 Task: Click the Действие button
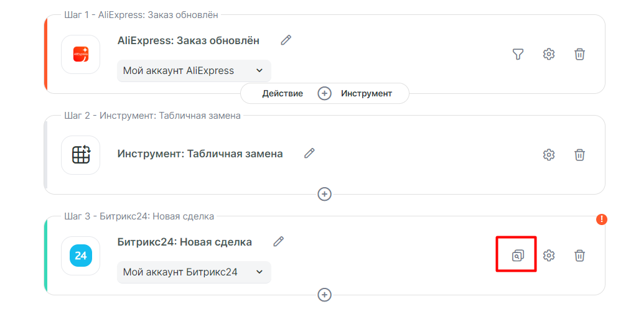point(283,93)
